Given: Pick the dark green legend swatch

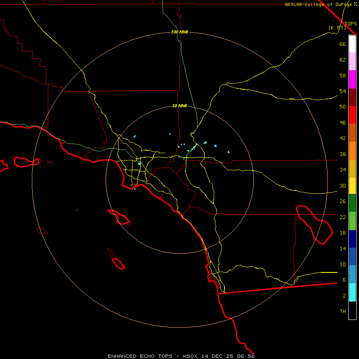Looking at the screenshot, I should [x=352, y=203].
